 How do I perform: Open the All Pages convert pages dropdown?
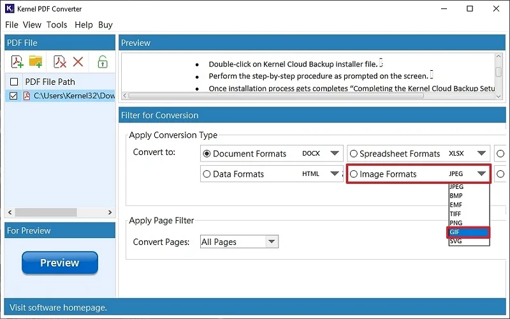point(272,242)
